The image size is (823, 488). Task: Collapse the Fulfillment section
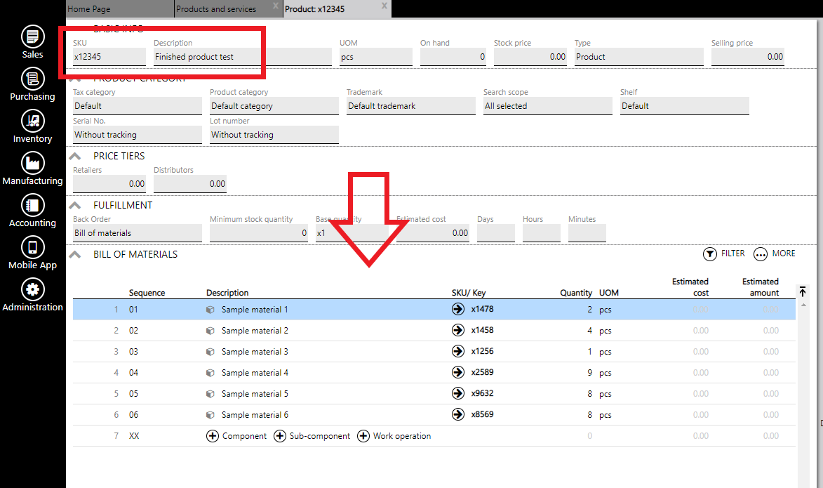pyautogui.click(x=76, y=205)
